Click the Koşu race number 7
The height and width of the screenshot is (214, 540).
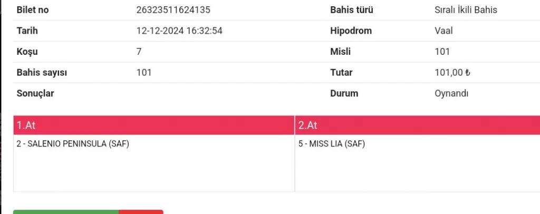[139, 52]
